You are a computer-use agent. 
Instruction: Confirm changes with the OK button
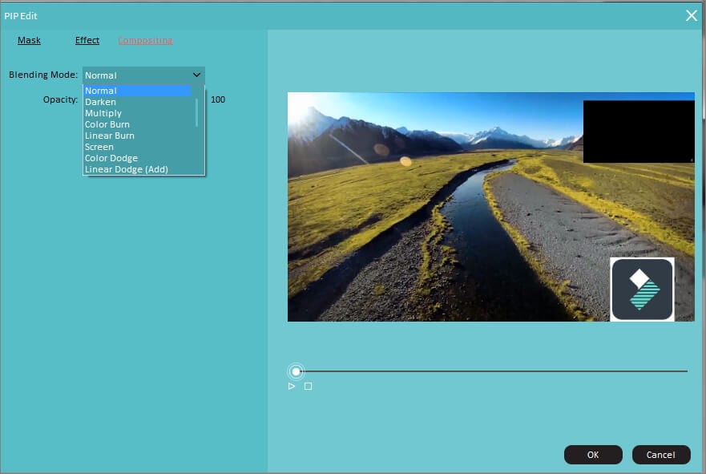click(x=592, y=454)
